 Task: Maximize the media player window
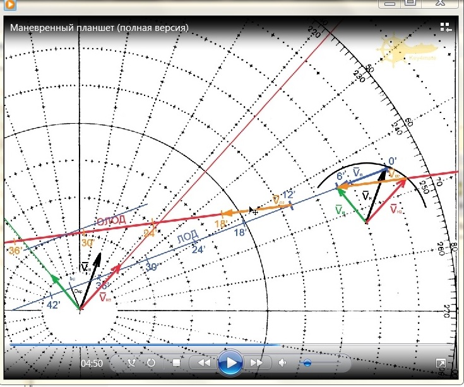pos(410,3)
